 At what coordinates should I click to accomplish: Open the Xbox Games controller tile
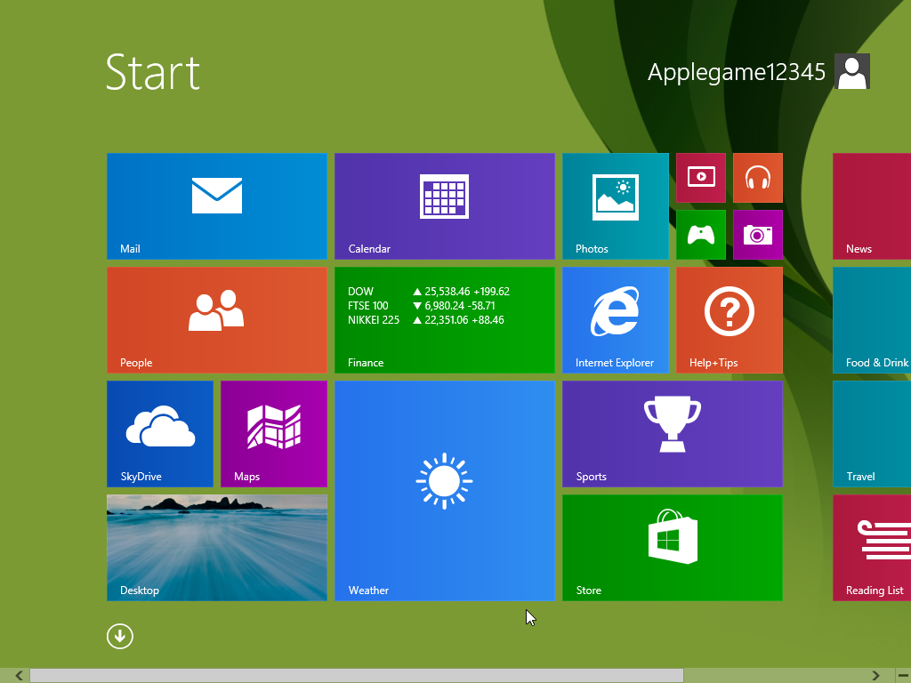701,235
